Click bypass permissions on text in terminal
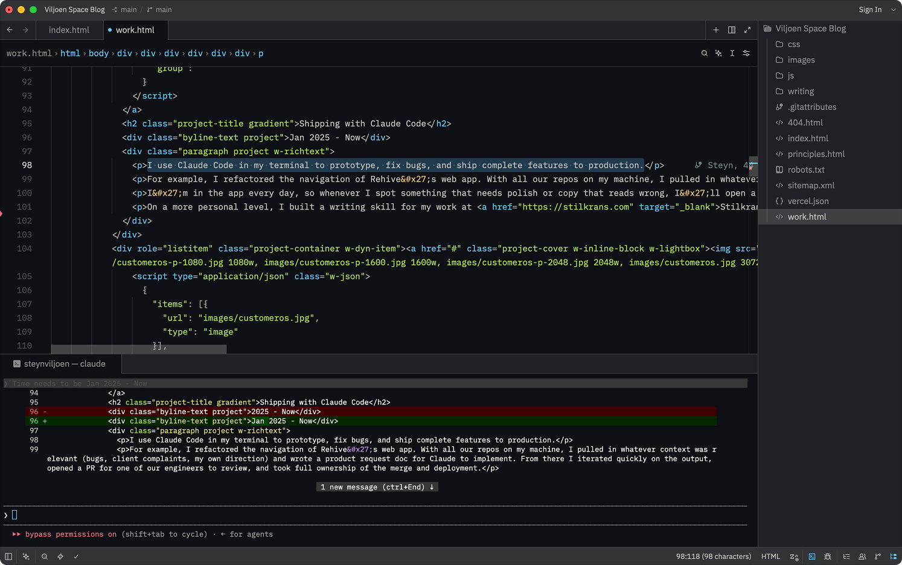Viewport: 902px width, 565px height. pyautogui.click(x=71, y=534)
